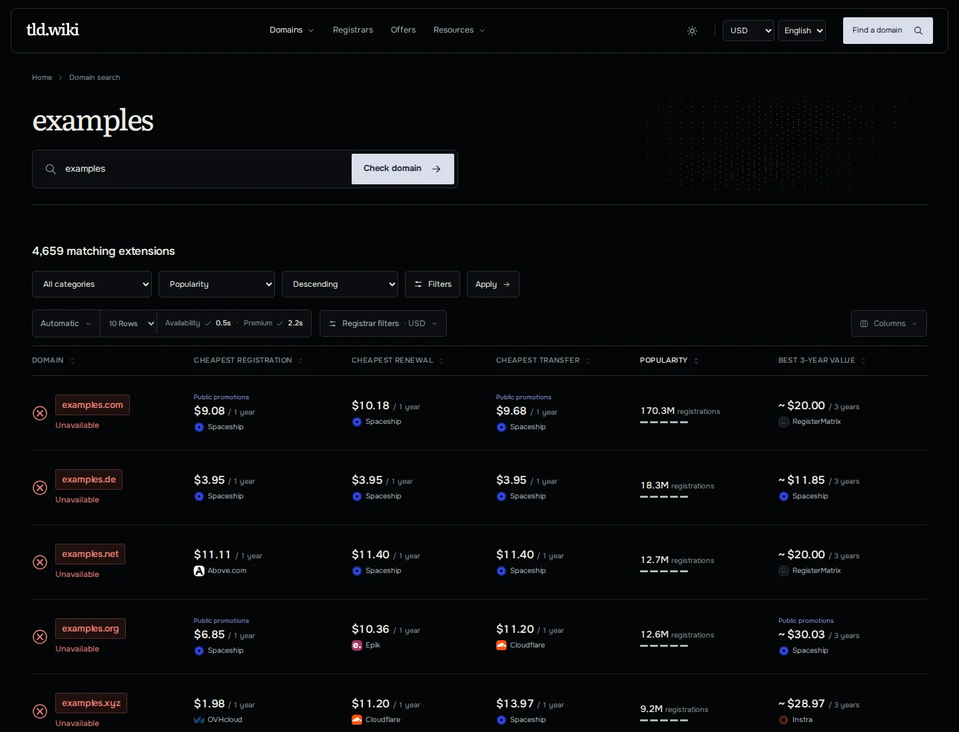Sort by the Cheapest Transfer column arrows
This screenshot has width=959, height=732.
(587, 361)
